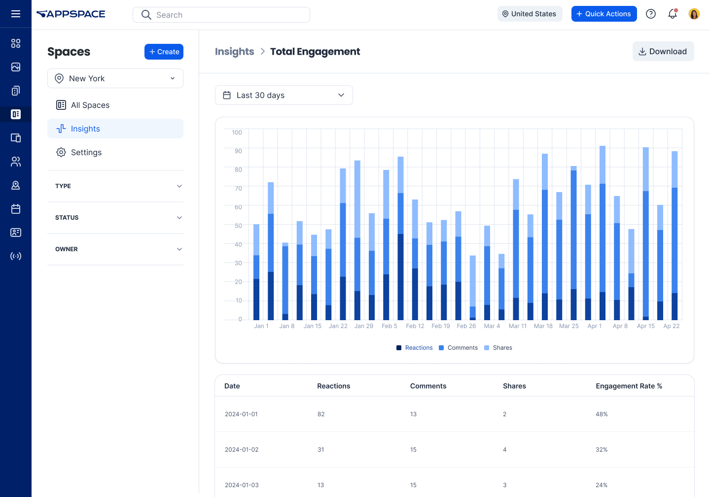
Task: Select the broadcast signal icon in sidebar
Action: point(16,256)
